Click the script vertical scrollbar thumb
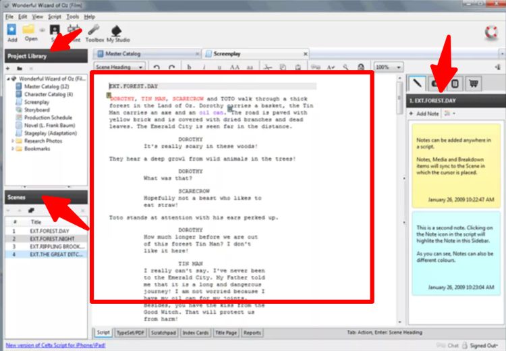This screenshot has width=506, height=351. (x=400, y=98)
